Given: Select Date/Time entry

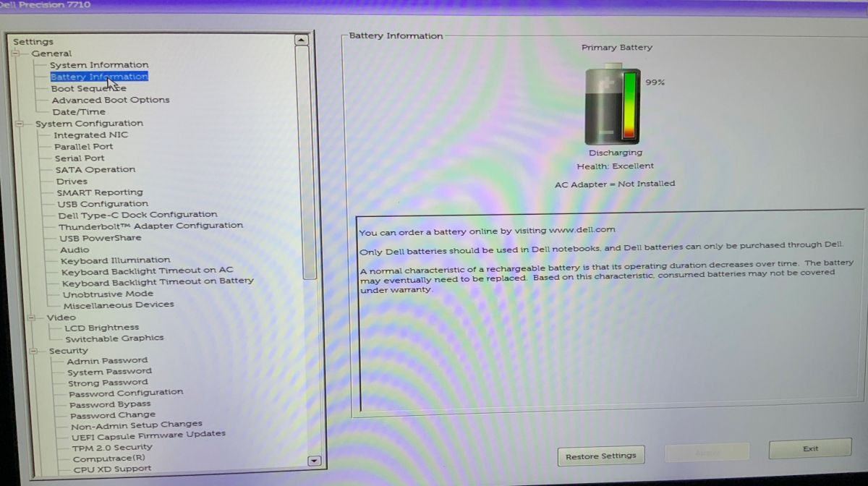Looking at the screenshot, I should point(79,112).
